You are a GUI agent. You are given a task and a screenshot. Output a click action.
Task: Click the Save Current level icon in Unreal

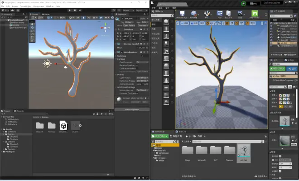pyautogui.click(x=182, y=15)
